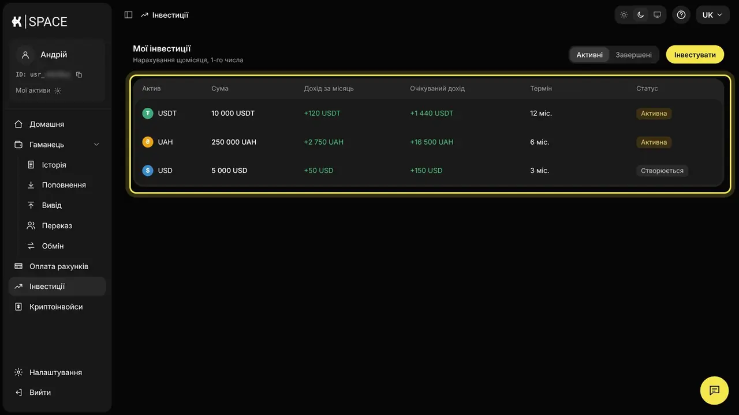Open Криптоінвойси page

(57, 307)
